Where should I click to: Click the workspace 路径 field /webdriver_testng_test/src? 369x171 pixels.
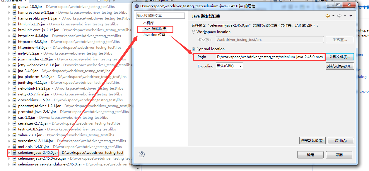coord(270,40)
